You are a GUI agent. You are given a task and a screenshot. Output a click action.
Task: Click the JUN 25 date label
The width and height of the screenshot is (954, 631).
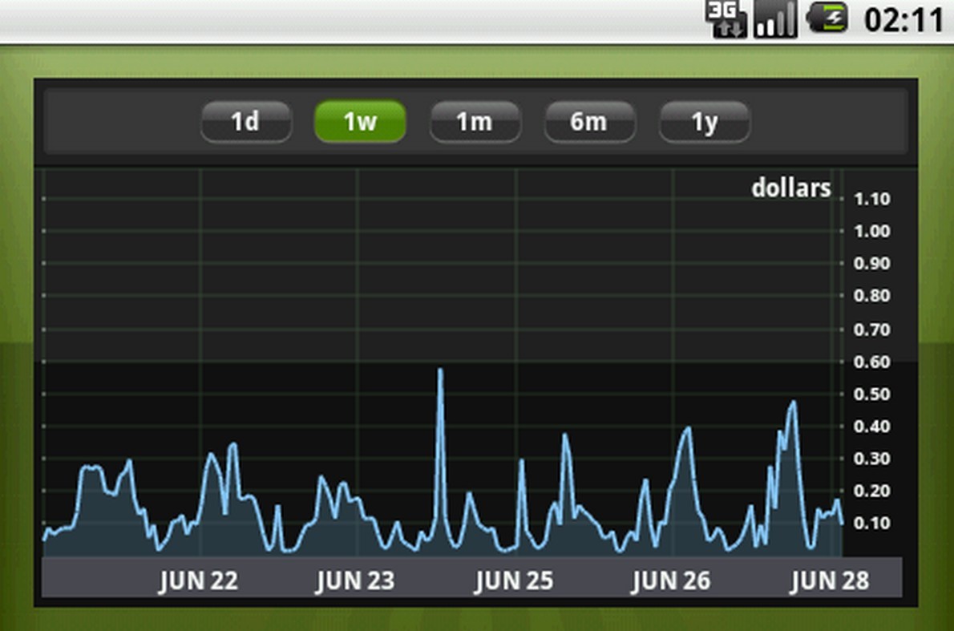[513, 580]
